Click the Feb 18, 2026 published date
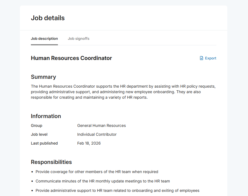This screenshot has height=196, width=248. tap(89, 143)
